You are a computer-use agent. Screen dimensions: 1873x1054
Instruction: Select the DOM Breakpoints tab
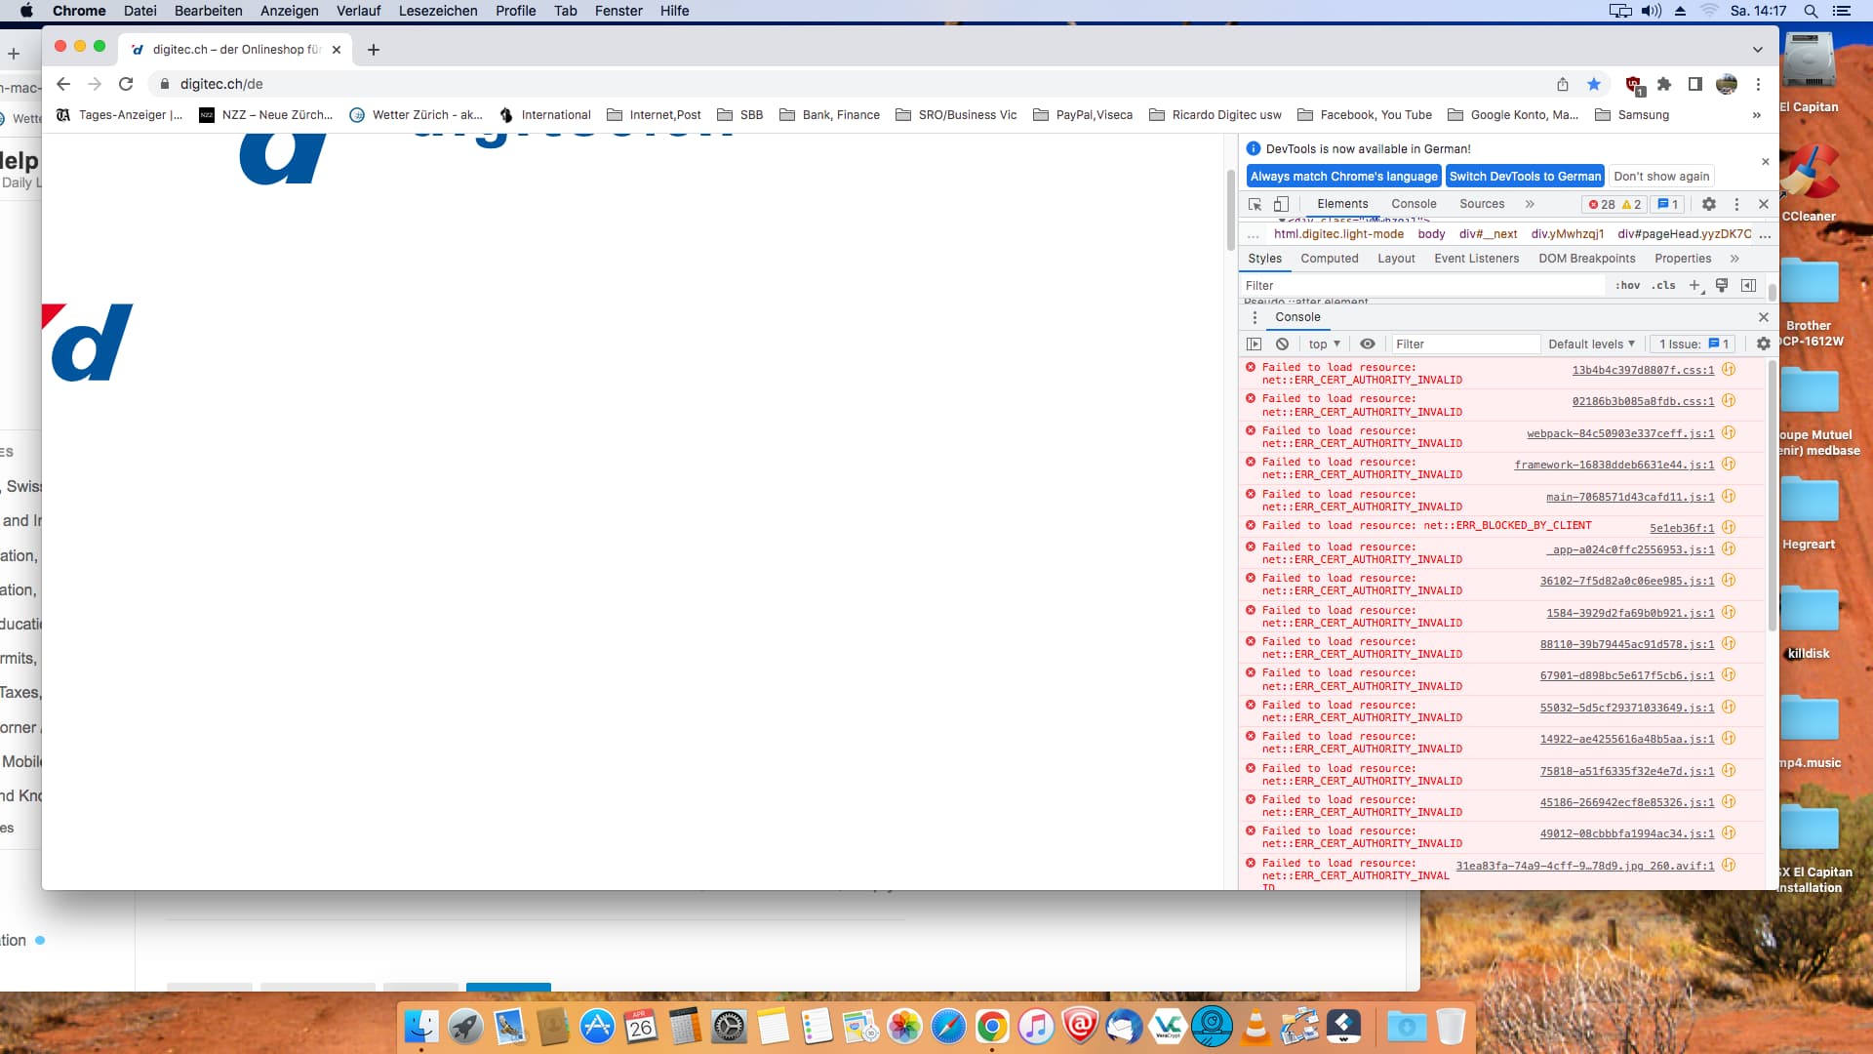[x=1586, y=259]
